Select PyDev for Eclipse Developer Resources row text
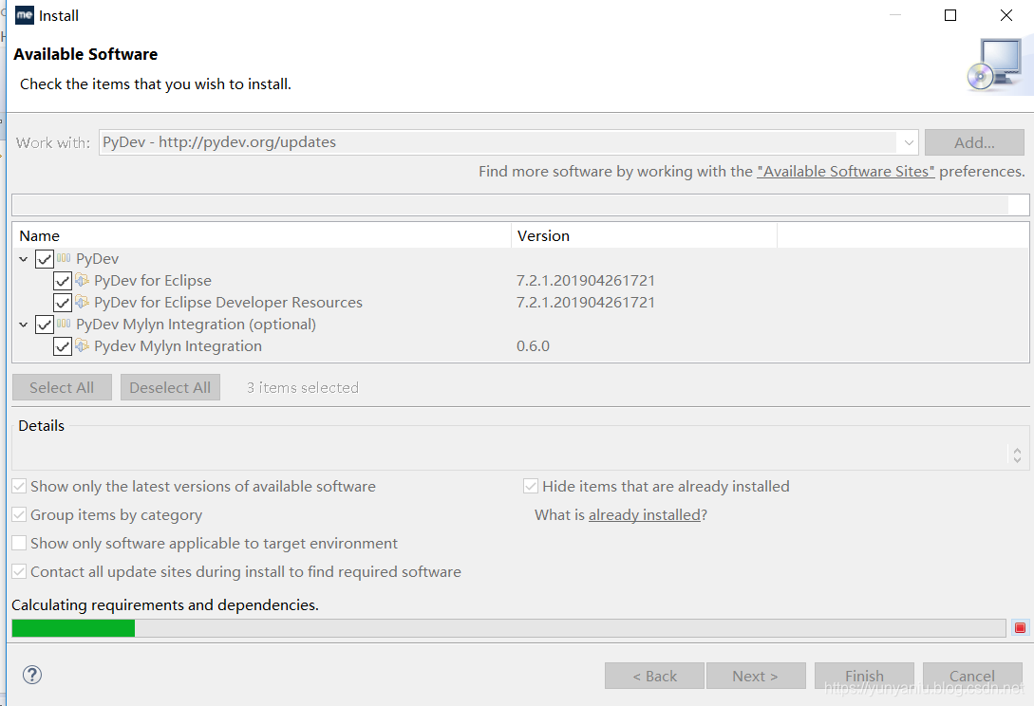The image size is (1034, 706). (228, 302)
